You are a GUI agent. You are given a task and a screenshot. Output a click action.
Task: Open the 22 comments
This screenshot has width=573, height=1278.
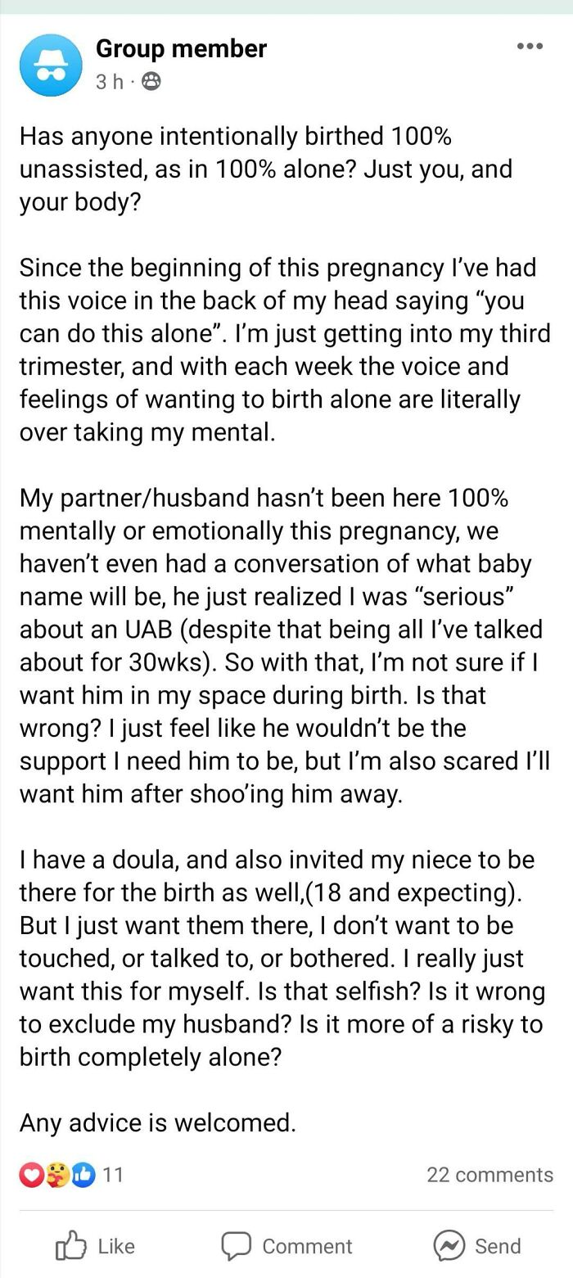click(x=490, y=1174)
